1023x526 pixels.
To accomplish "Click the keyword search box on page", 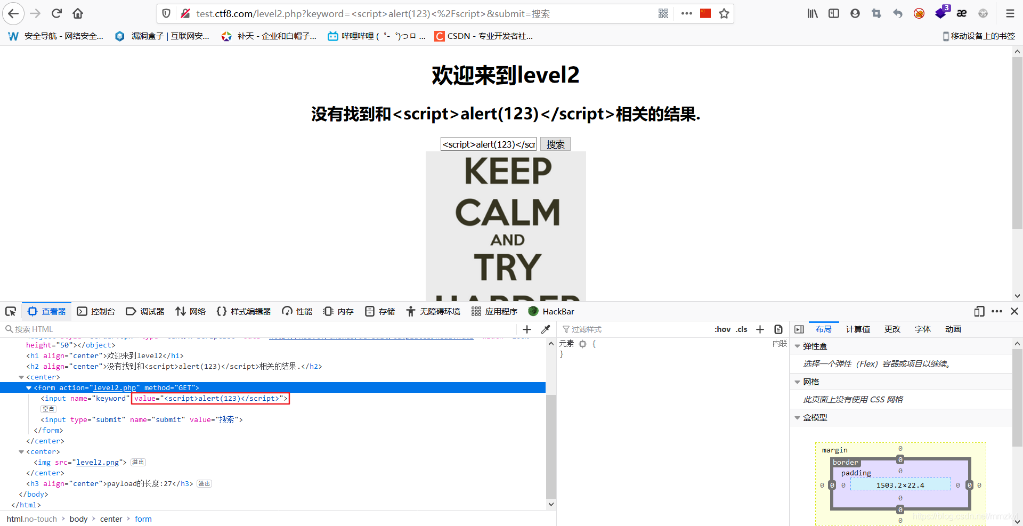I will coord(489,144).
